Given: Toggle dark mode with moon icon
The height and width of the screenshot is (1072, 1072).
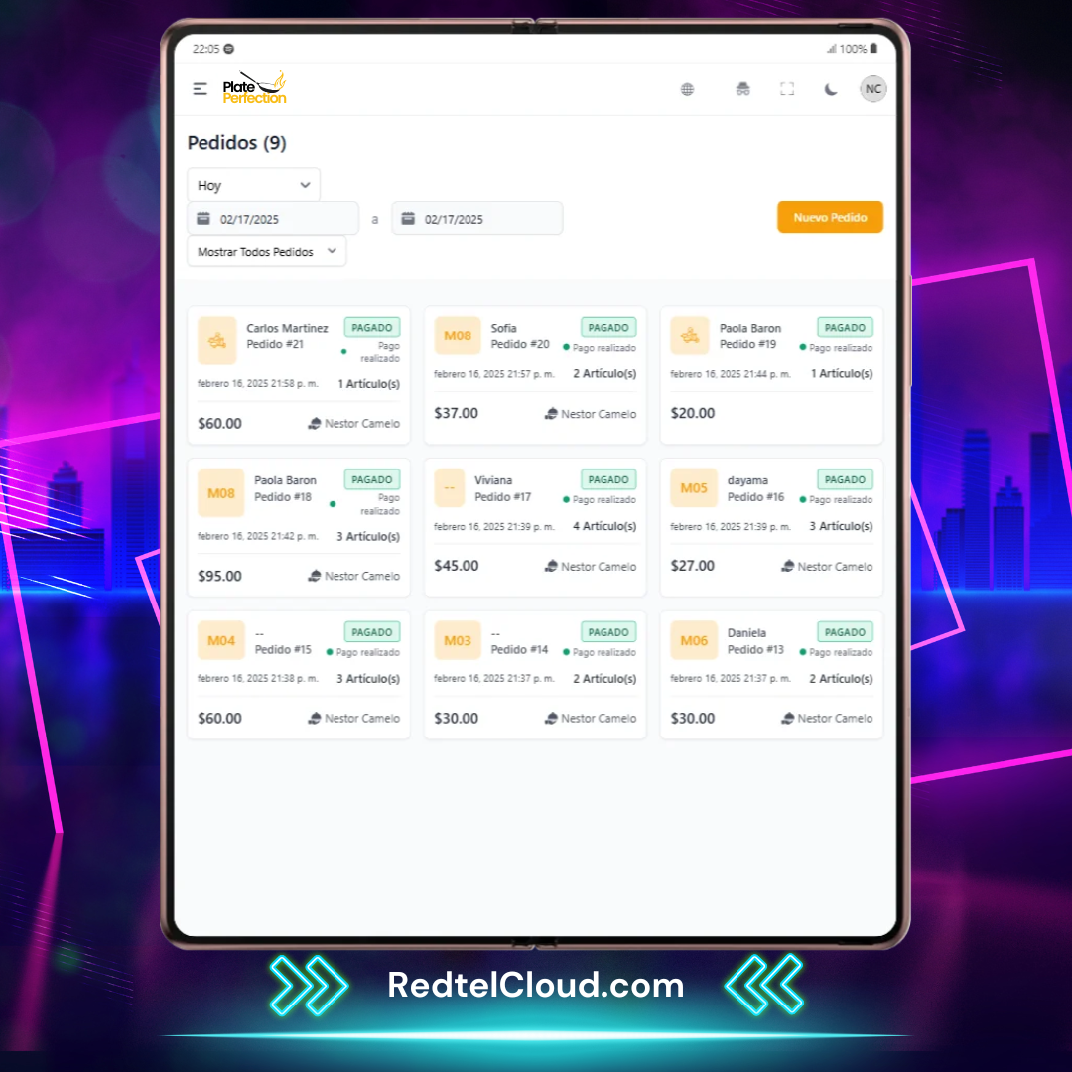Looking at the screenshot, I should coord(831,89).
